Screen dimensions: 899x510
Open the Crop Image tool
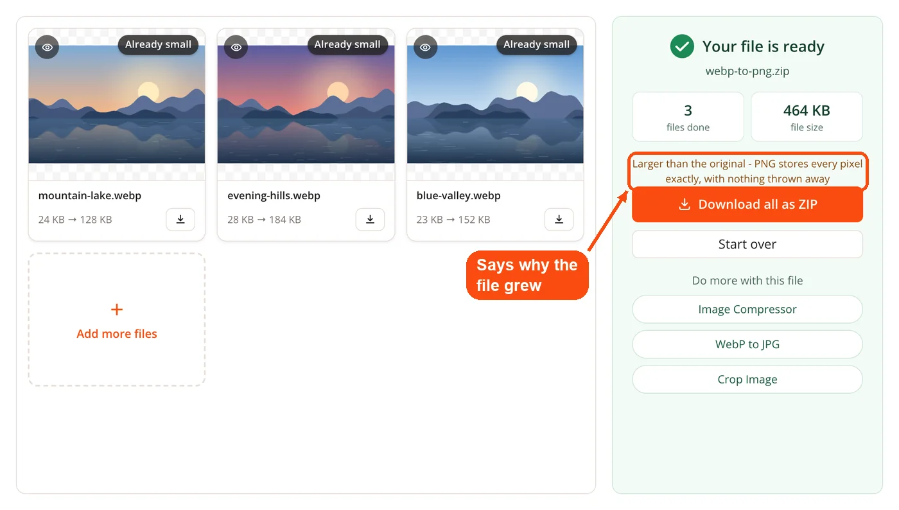[x=747, y=379]
